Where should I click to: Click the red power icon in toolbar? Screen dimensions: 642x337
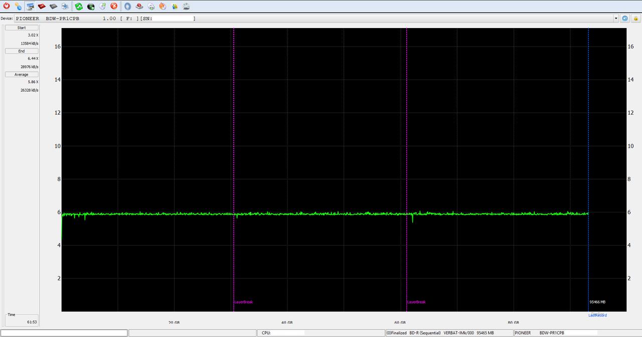[7, 6]
